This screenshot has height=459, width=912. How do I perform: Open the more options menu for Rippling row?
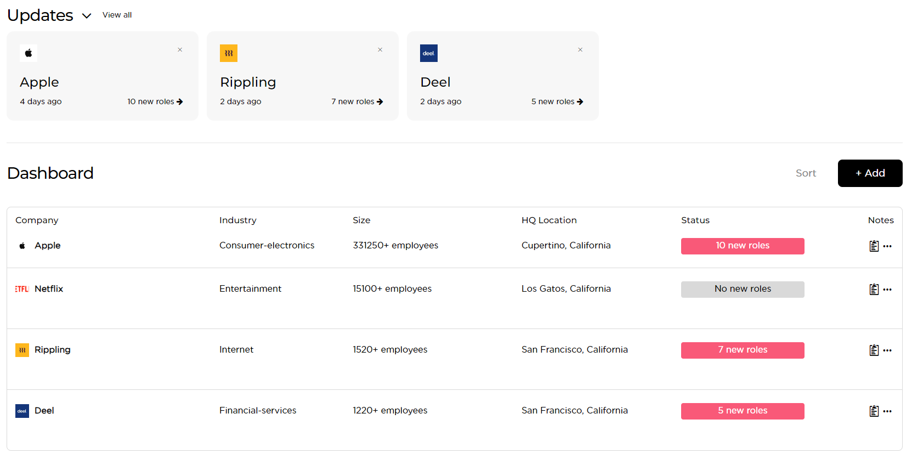(x=887, y=350)
